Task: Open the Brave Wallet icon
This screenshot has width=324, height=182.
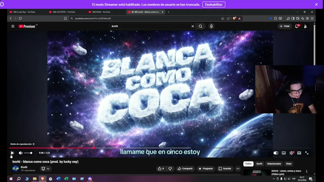Action: point(298,18)
